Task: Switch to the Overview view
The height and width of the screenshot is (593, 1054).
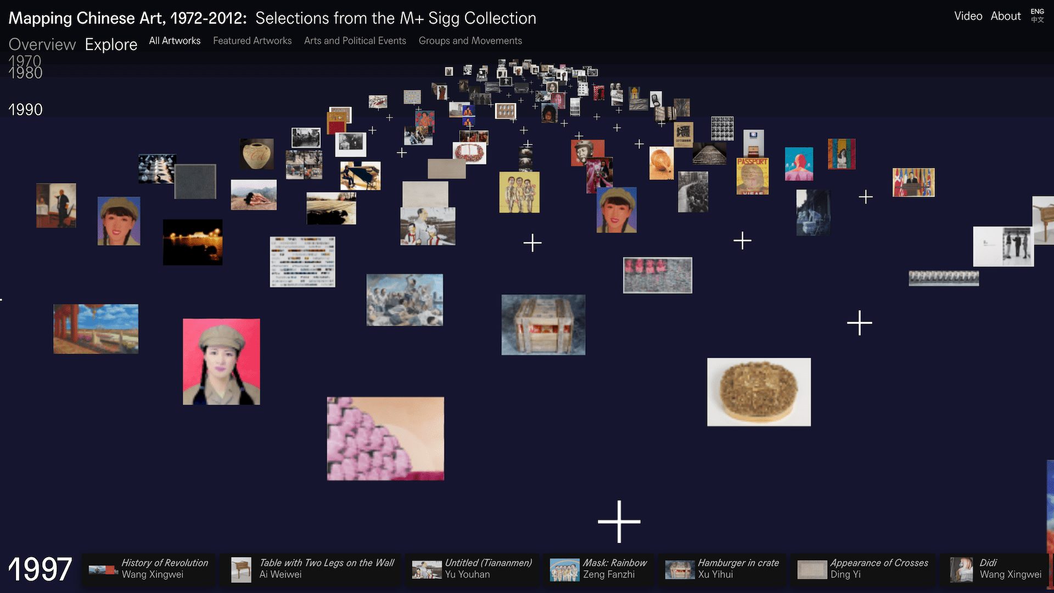Action: (42, 44)
